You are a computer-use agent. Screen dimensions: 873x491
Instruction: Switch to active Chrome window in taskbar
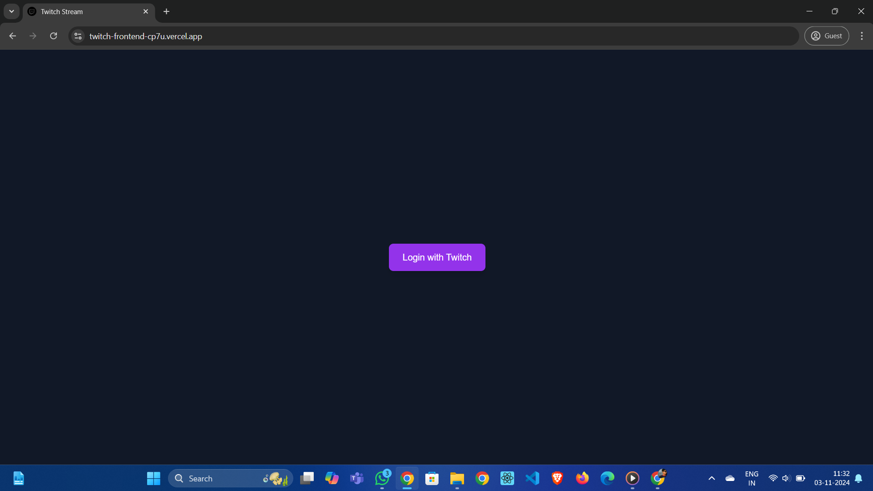pos(407,478)
